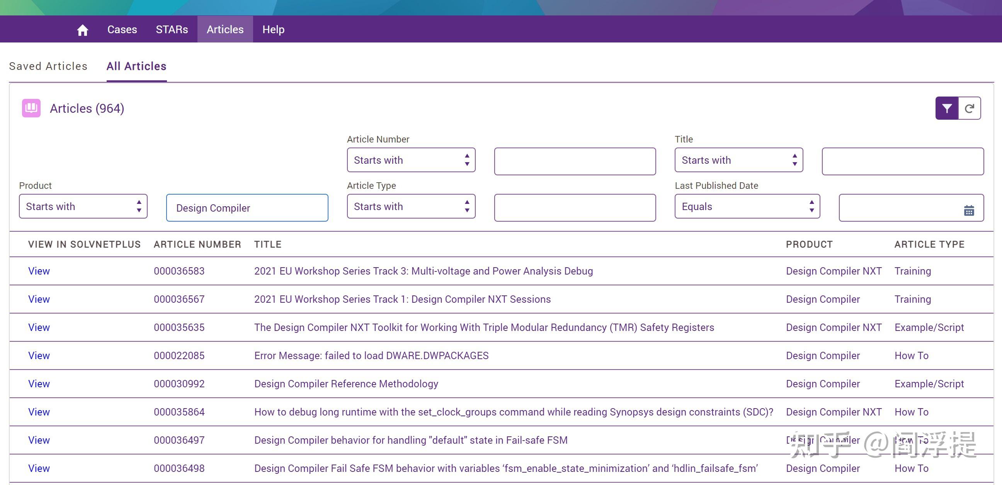
Task: Click the Article Number value input field
Action: pos(575,161)
